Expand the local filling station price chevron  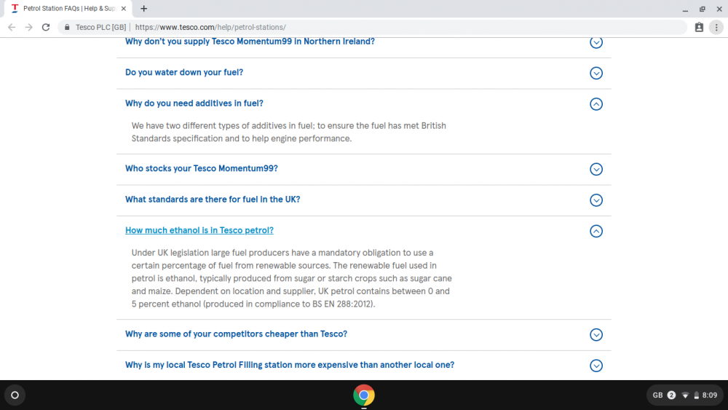[596, 366]
